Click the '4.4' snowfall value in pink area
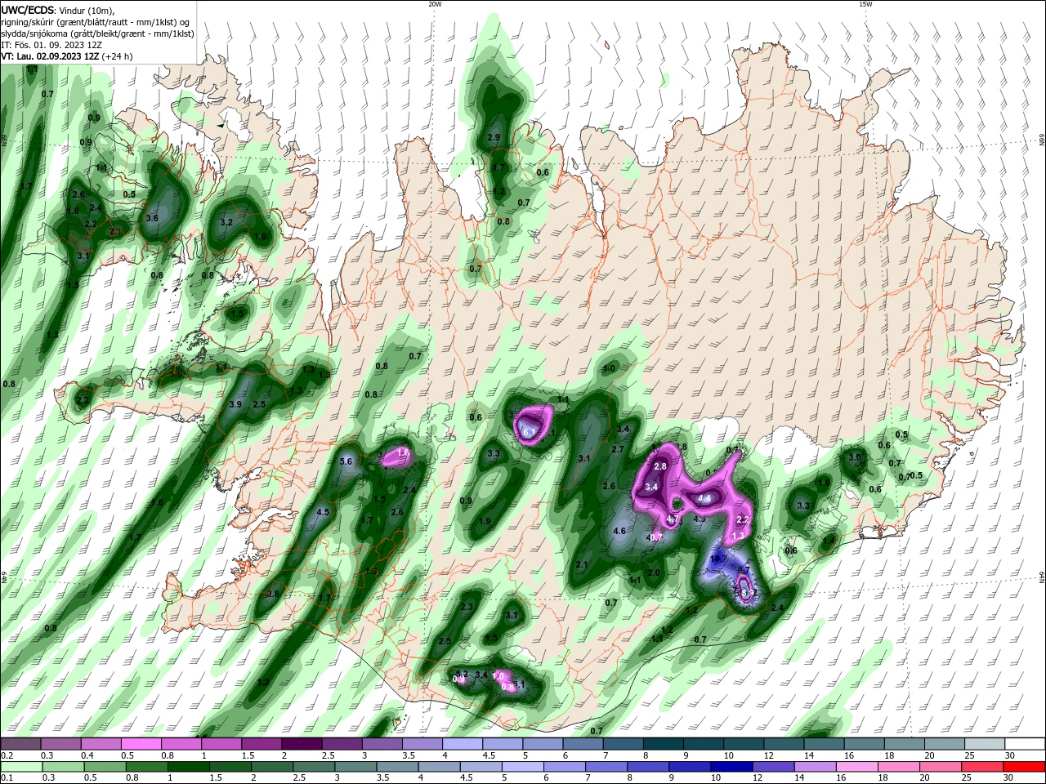The width and height of the screenshot is (1046, 784). click(703, 497)
